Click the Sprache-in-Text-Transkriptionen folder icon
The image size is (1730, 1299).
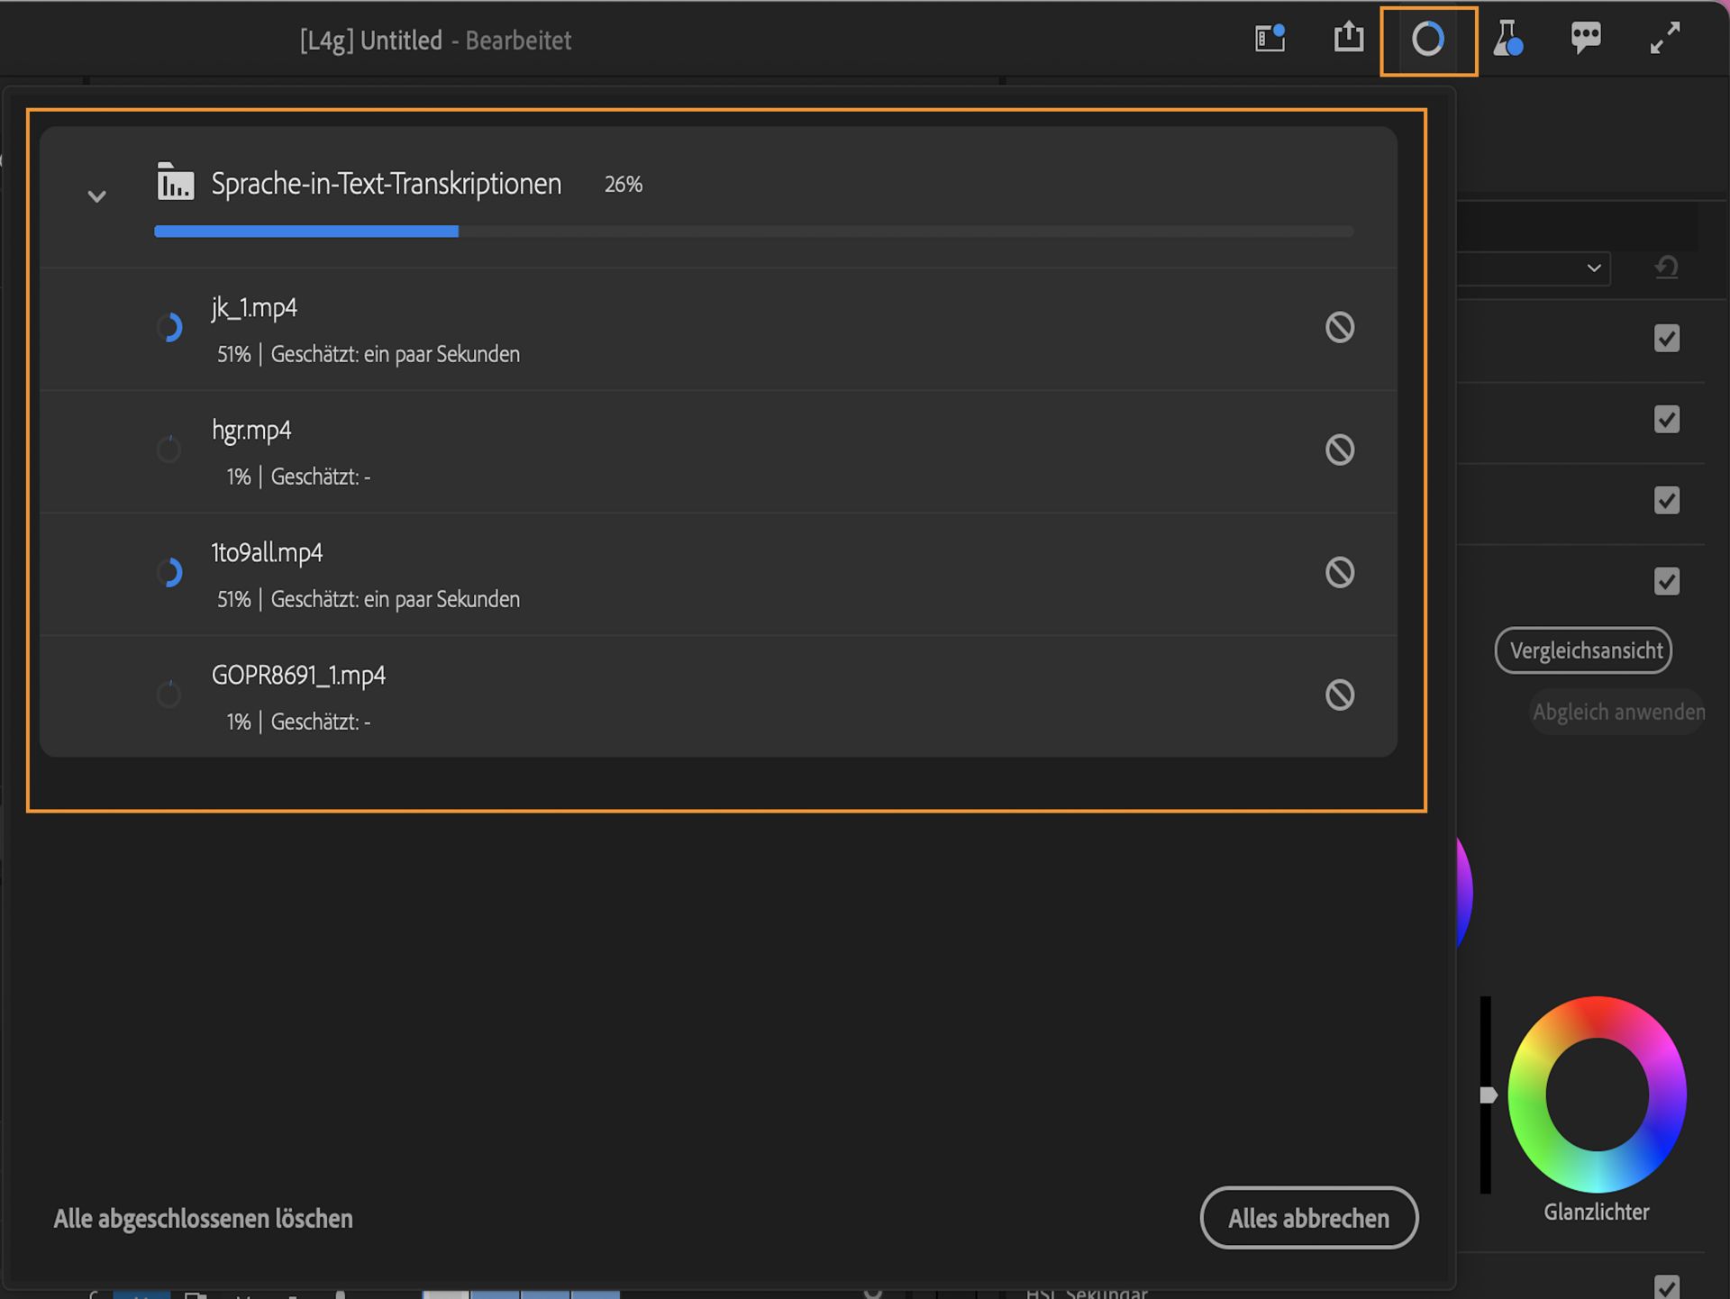click(175, 181)
